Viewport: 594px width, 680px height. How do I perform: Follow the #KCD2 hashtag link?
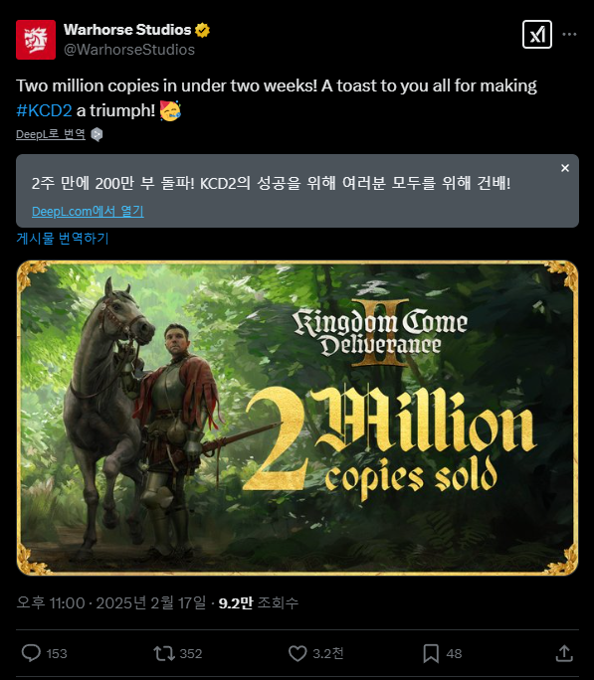click(44, 110)
